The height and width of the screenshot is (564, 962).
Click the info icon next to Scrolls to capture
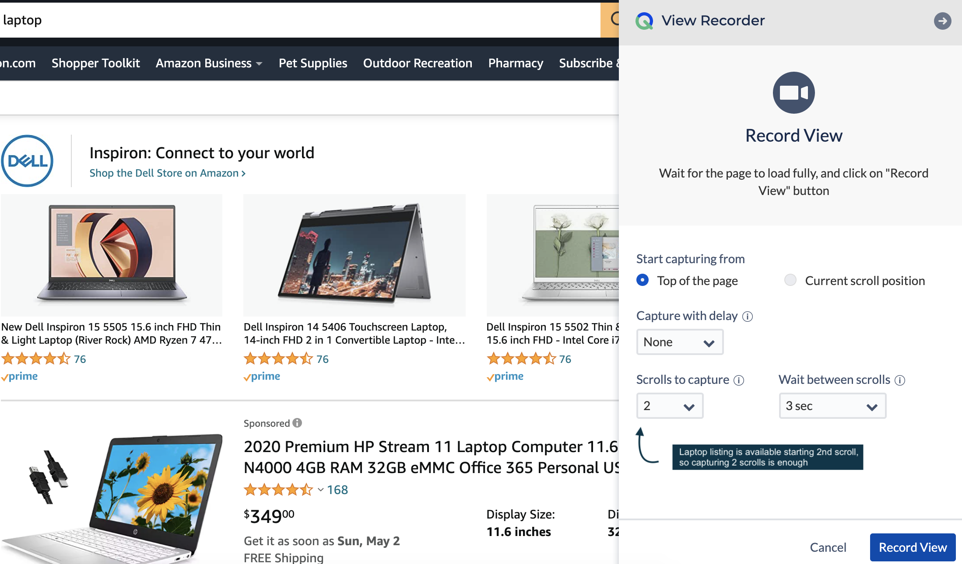click(739, 380)
